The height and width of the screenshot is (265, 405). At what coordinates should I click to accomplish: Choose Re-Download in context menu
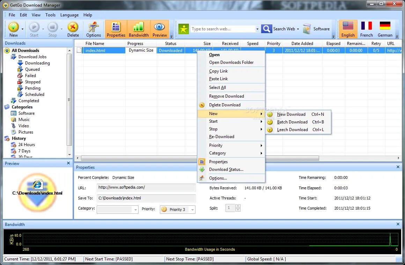(x=231, y=136)
